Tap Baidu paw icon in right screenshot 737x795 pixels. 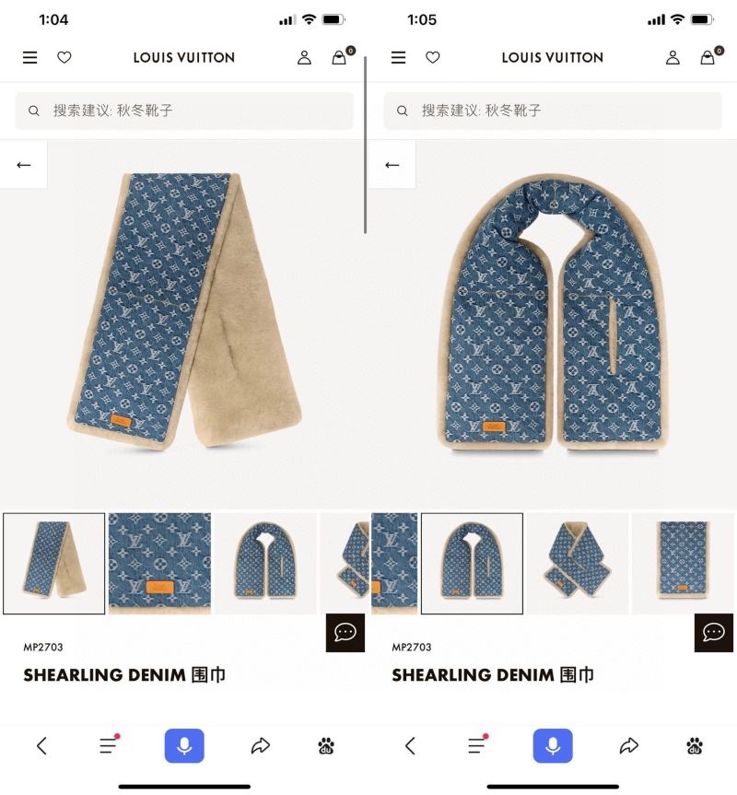click(695, 746)
